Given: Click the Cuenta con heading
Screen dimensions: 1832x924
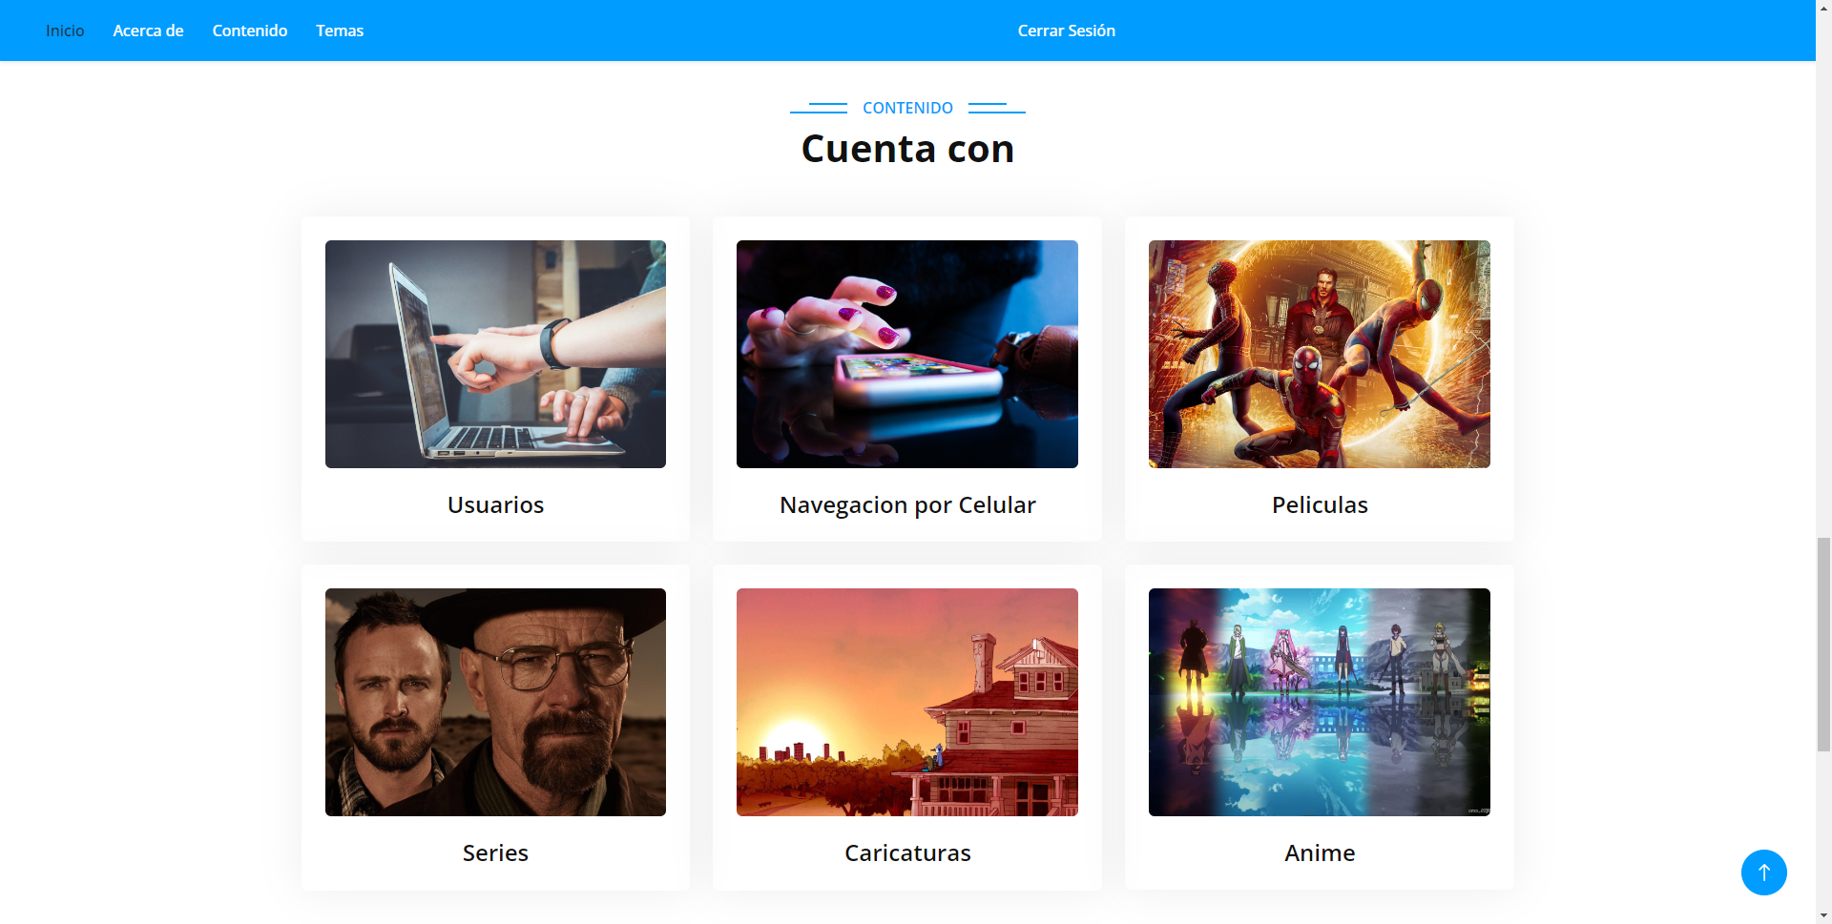Looking at the screenshot, I should click(906, 148).
